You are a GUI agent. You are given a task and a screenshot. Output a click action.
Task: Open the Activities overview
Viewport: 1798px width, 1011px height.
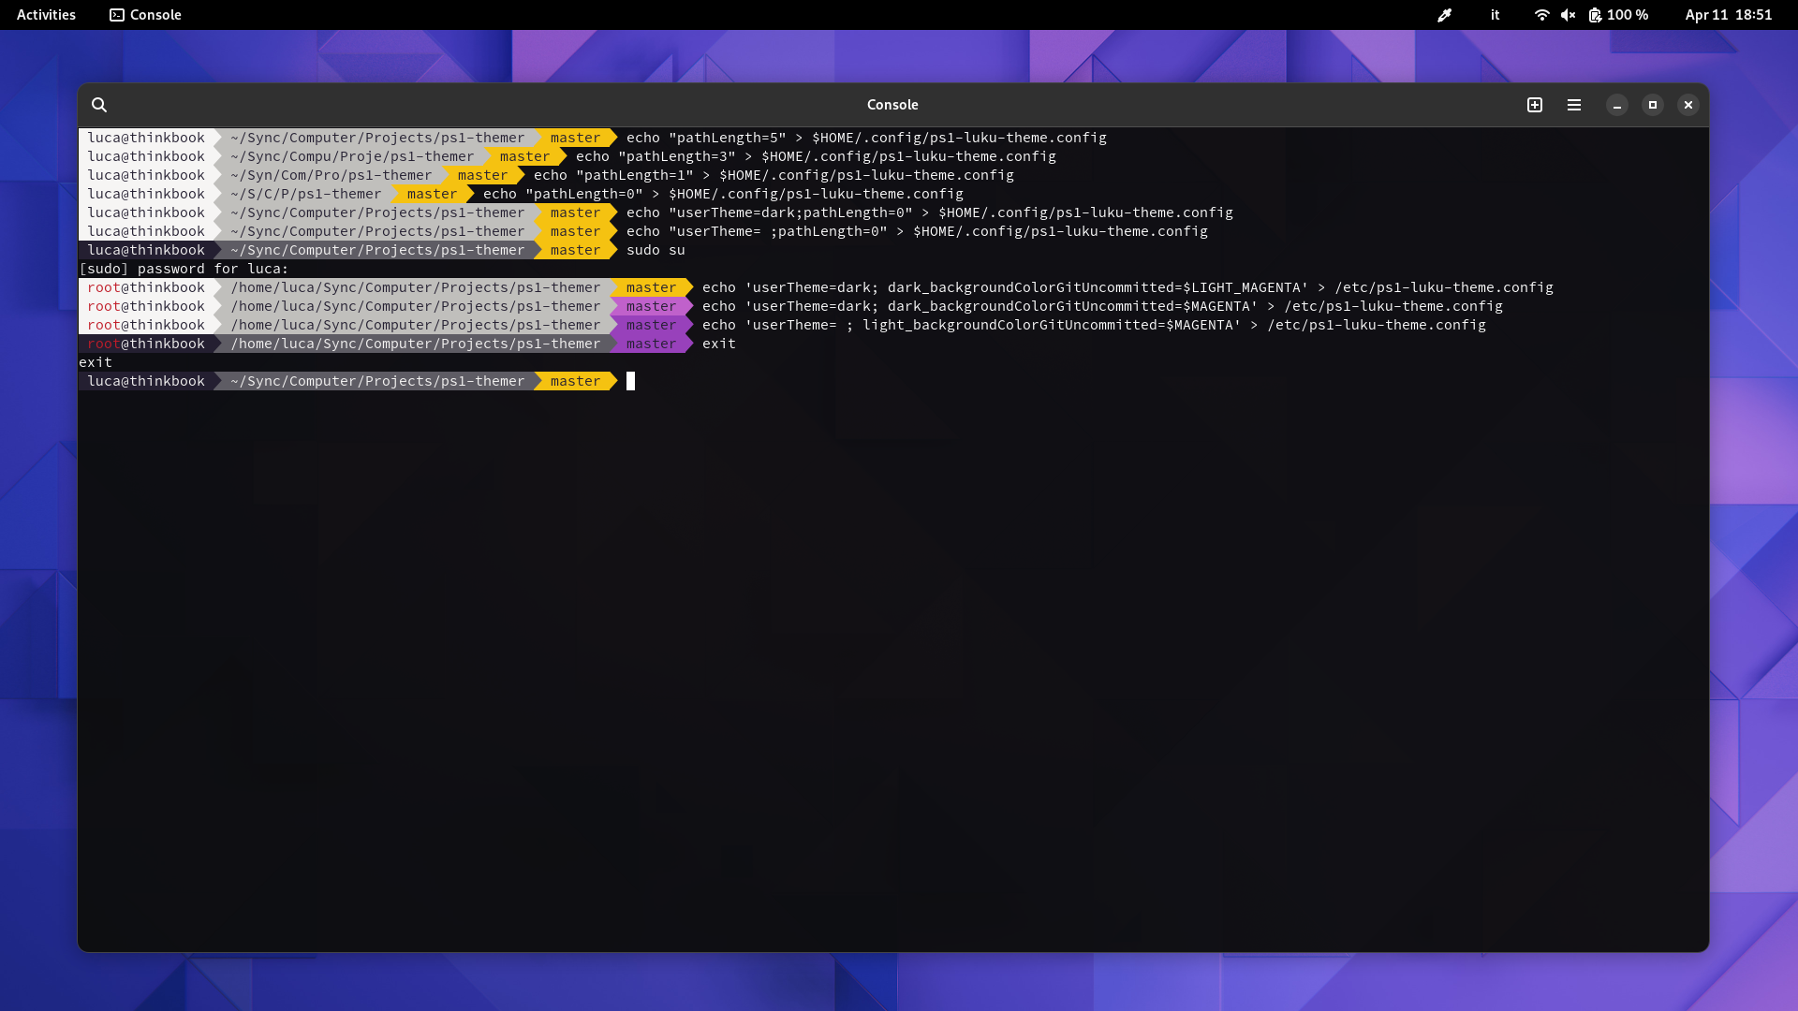[x=46, y=15]
